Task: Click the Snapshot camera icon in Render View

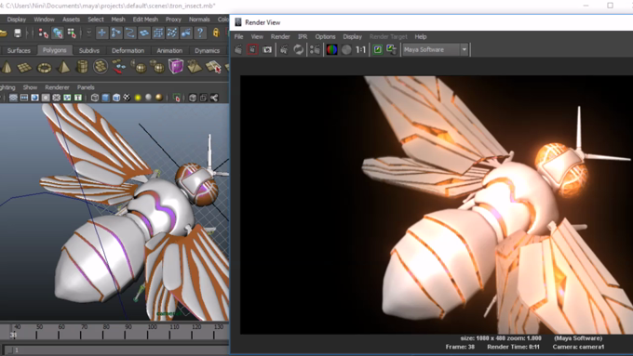Action: [x=267, y=49]
